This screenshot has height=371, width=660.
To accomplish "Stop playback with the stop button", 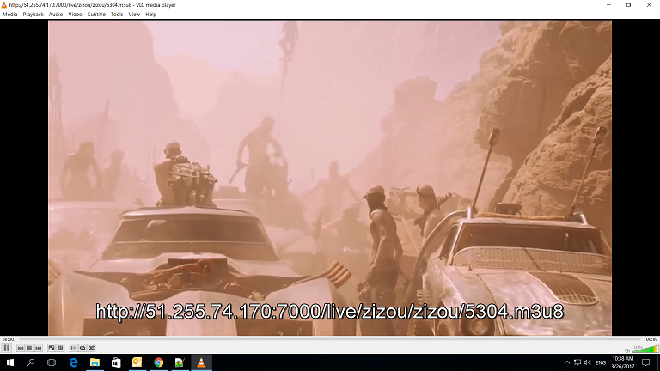I will pyautogui.click(x=29, y=348).
